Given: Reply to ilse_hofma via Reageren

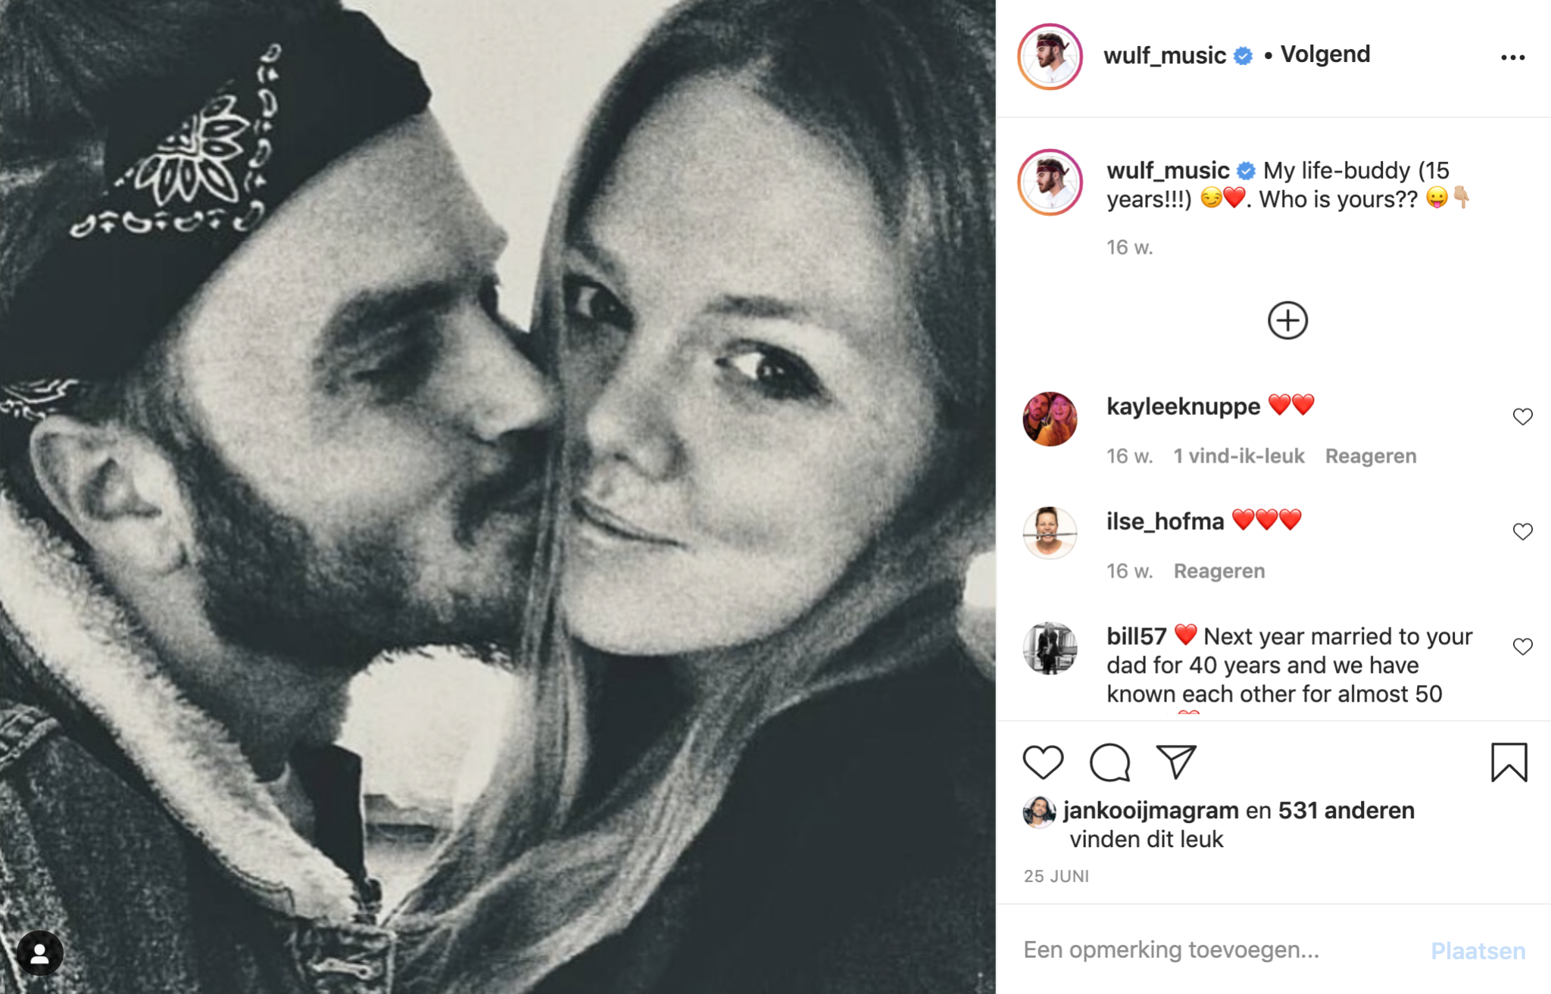Looking at the screenshot, I should click(1219, 571).
